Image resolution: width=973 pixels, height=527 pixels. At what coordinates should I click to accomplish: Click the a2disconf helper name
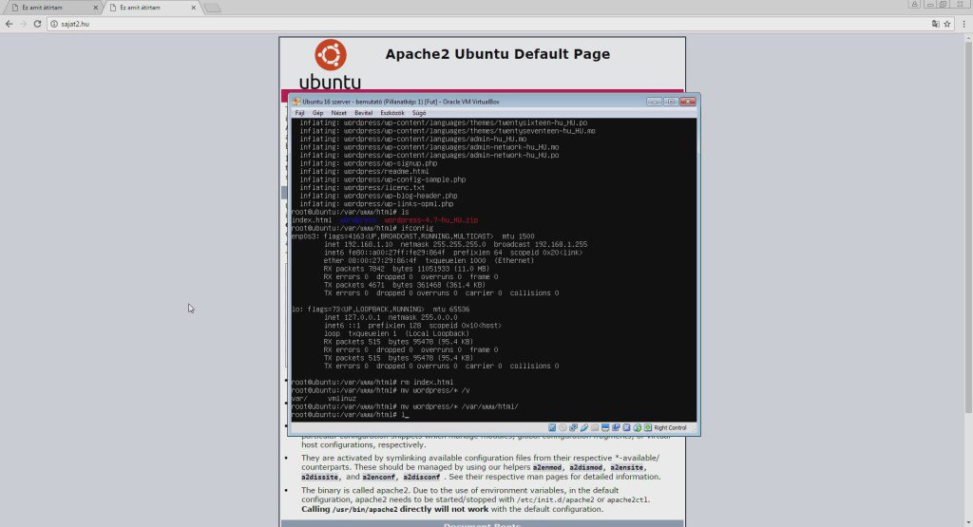421,478
